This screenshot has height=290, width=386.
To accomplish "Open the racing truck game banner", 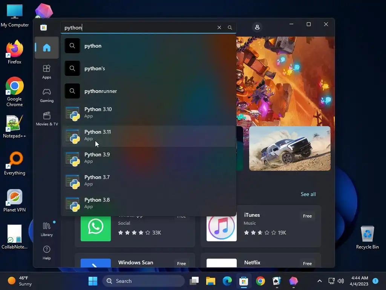I will [x=290, y=148].
